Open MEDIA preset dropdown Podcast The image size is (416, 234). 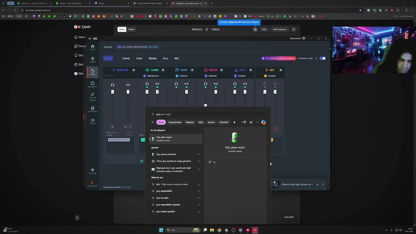(x=211, y=76)
